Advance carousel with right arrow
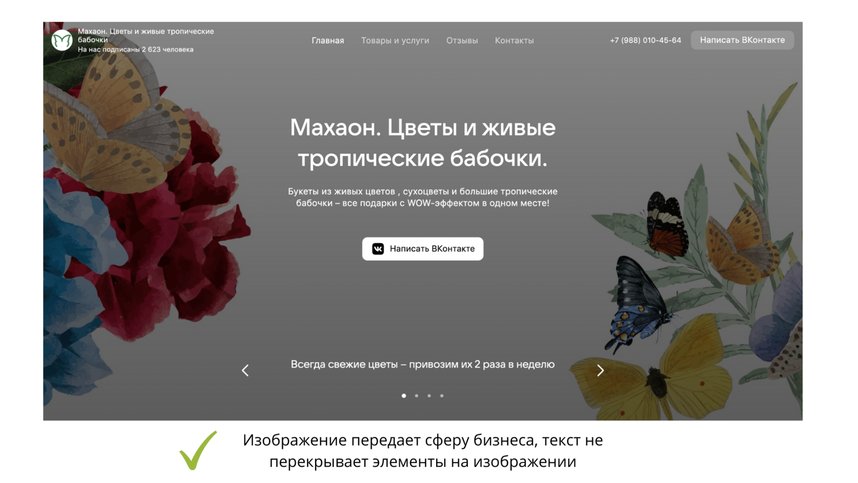 601,371
